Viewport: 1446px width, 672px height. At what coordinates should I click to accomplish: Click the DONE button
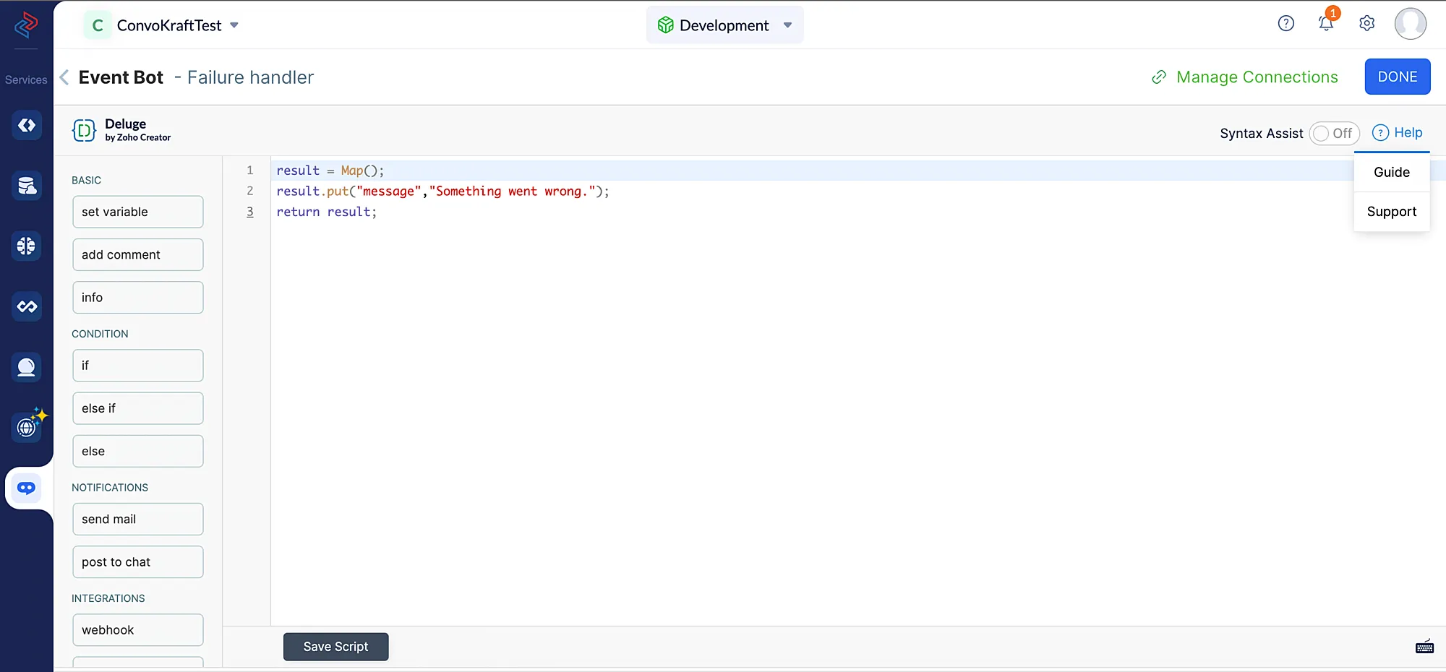(1397, 77)
